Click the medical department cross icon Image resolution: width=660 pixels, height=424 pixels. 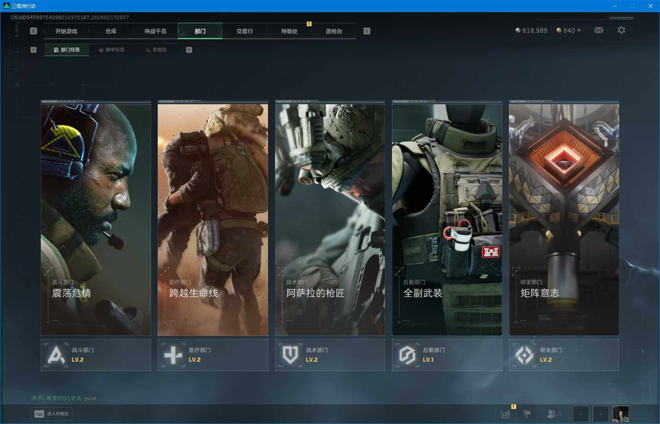point(173,355)
